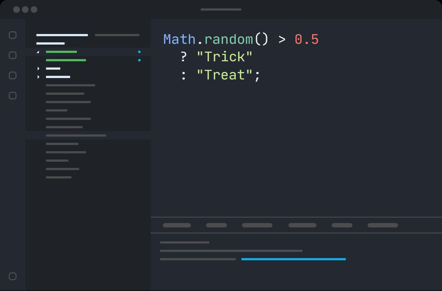Open the topmost activity bar square icon
This screenshot has height=291, width=442.
[x=13, y=35]
